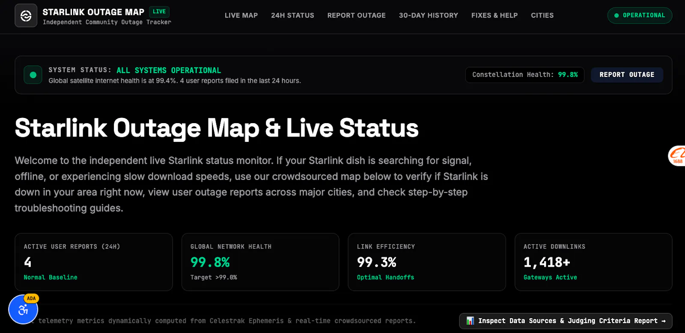Select the Active User Reports (24H) card
Viewport: 685px width, 333px height.
tap(94, 262)
